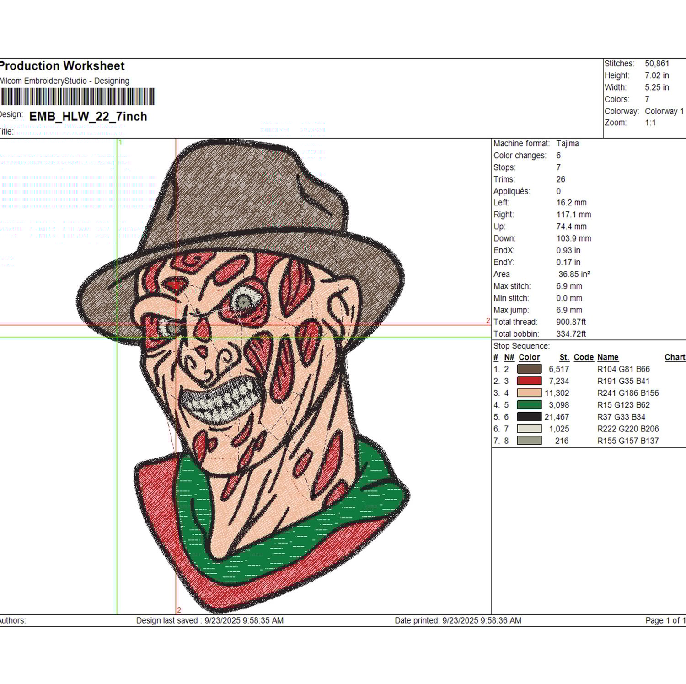Select stitch count "6,517" in stop 1
The width and height of the screenshot is (686, 684).
click(x=559, y=369)
